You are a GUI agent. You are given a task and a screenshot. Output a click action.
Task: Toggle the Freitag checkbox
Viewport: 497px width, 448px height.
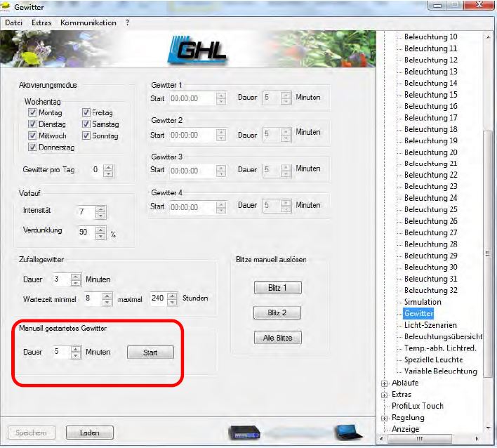point(86,112)
